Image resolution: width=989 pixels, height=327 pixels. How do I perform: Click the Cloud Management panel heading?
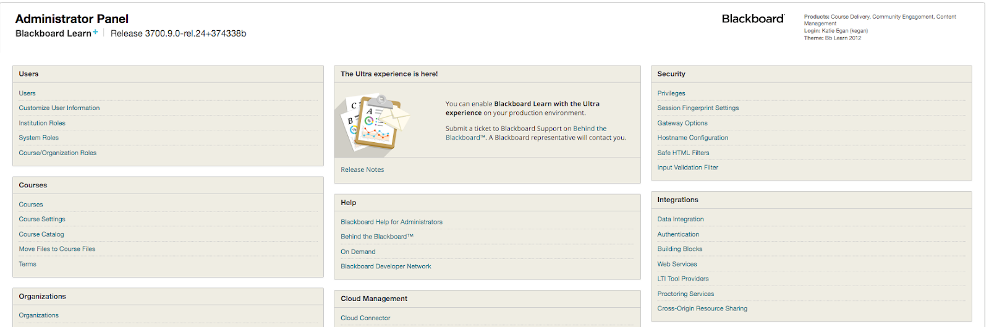(374, 299)
